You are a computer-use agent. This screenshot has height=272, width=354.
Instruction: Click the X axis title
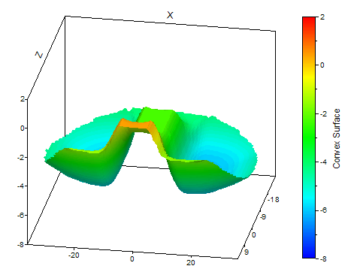pos(170,15)
